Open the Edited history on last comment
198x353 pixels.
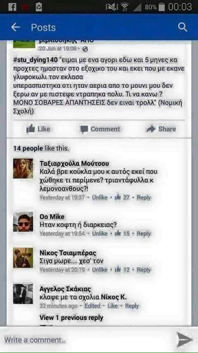92,306
